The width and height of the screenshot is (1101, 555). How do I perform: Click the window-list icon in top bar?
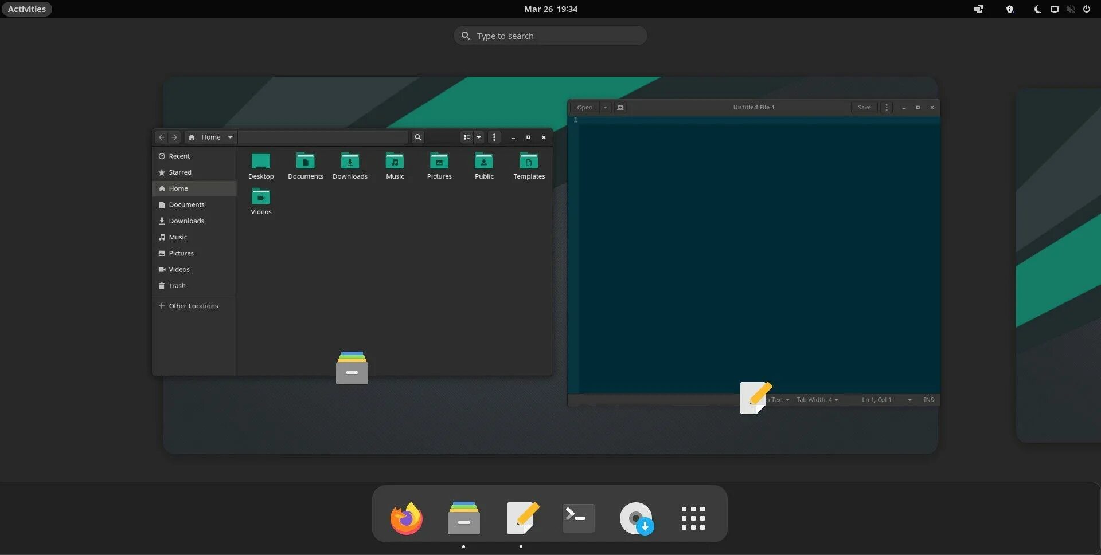click(979, 9)
